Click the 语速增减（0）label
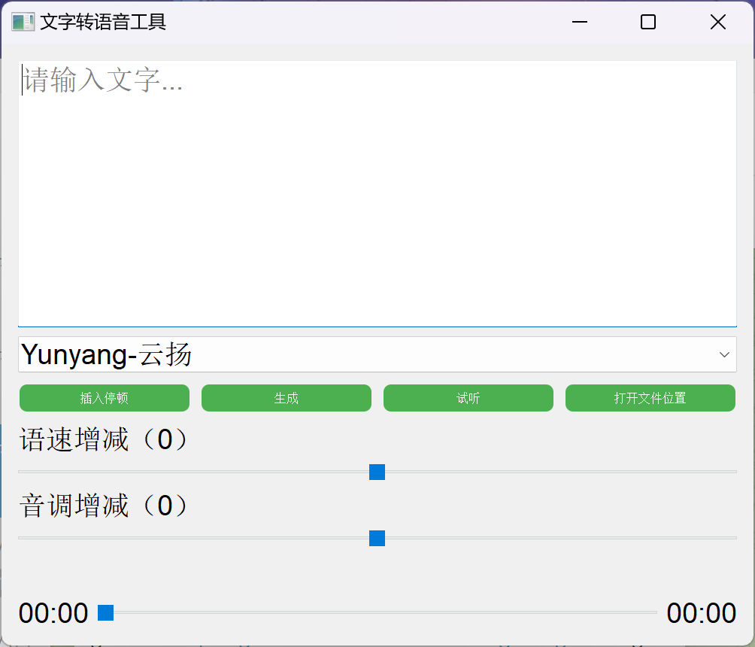 104,439
